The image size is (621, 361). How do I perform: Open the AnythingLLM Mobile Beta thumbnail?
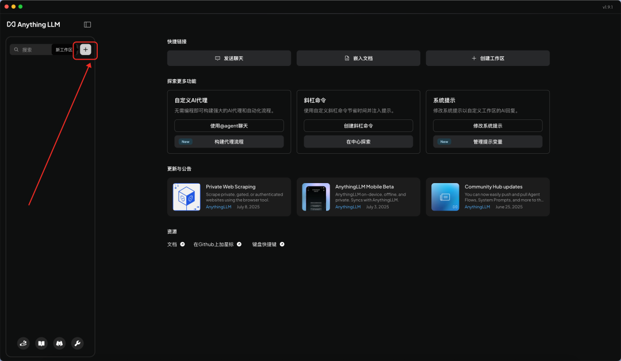click(x=316, y=197)
